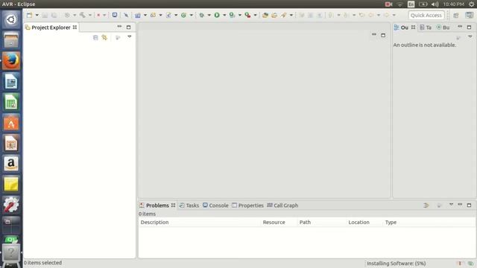Click the Open Terminal monitor icon in toolbar
Image resolution: width=477 pixels, height=268 pixels.
tap(115, 15)
